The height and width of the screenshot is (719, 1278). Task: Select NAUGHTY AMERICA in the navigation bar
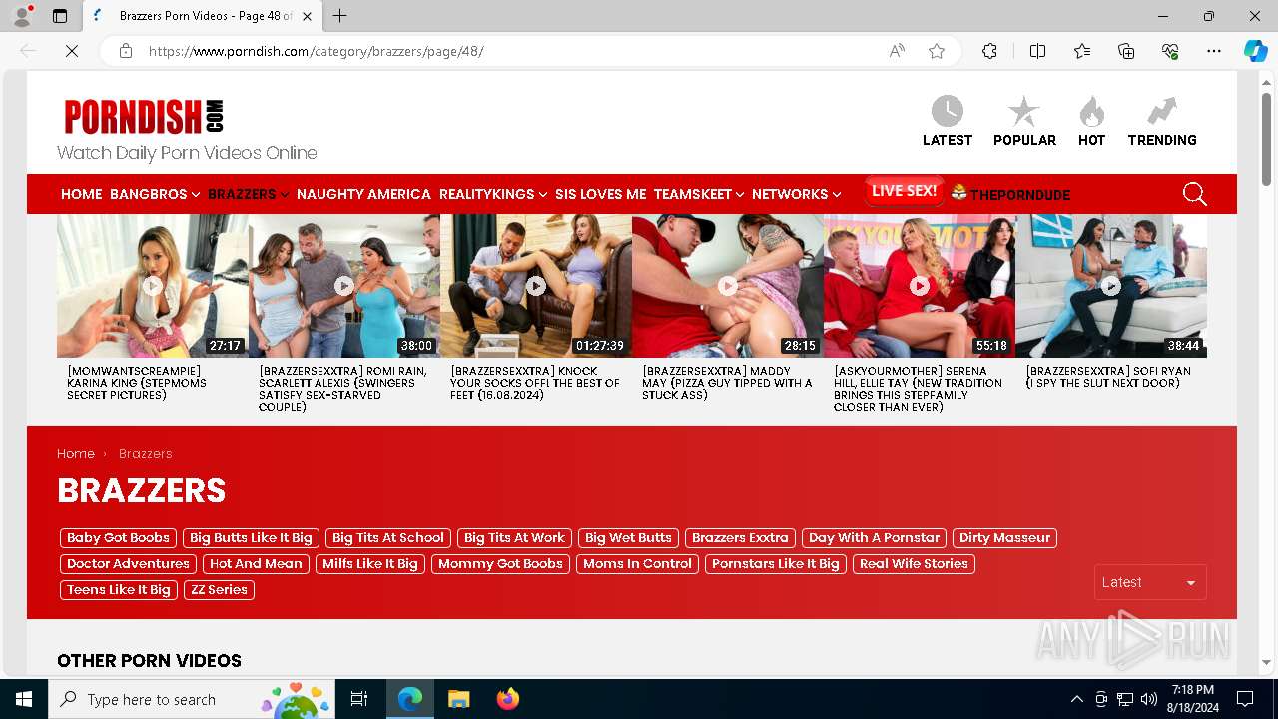pos(363,194)
